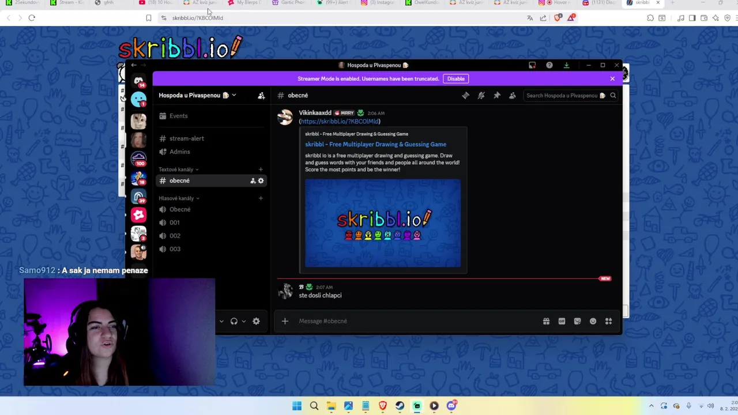Screen dimensions: 738x415
Task: Add channel to Textové kanály
Action: tap(261, 169)
